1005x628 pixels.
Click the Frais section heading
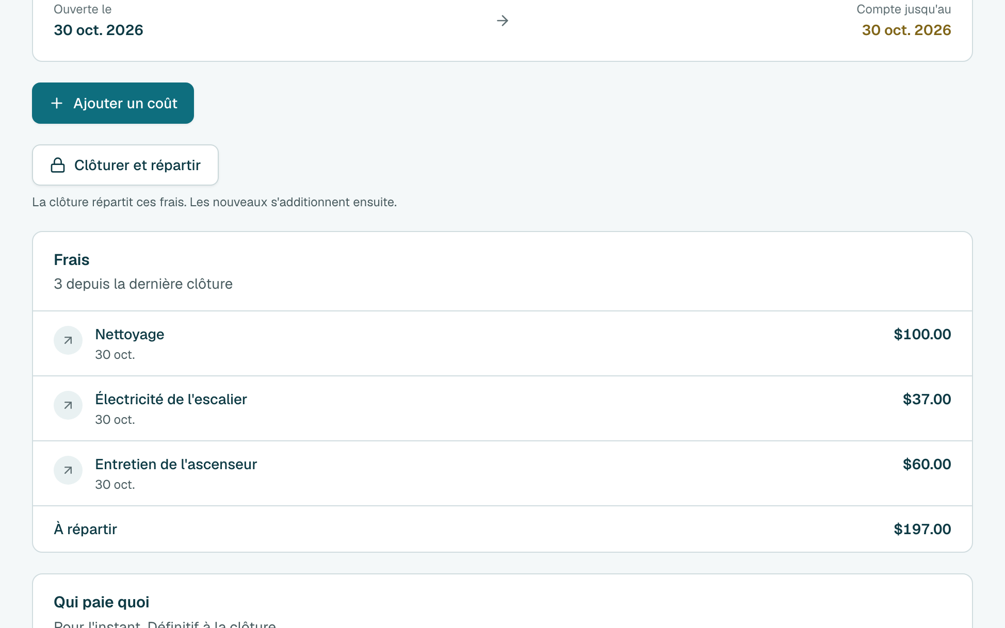[72, 260]
